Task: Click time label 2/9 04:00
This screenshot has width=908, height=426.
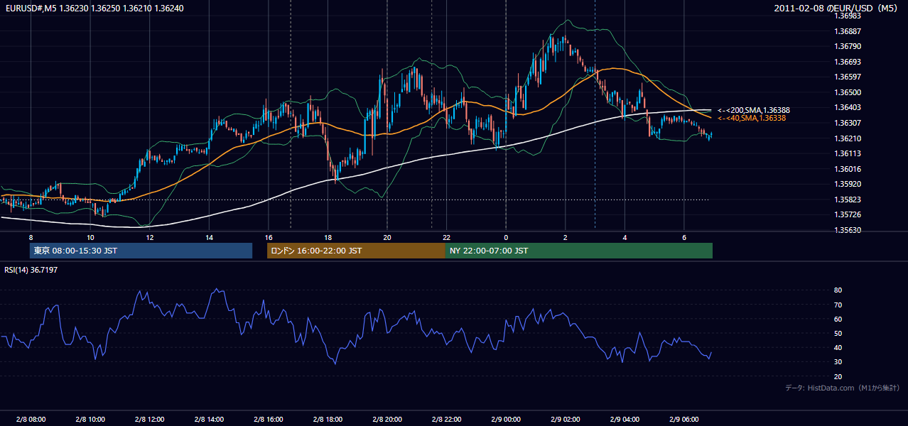Action: (624, 419)
